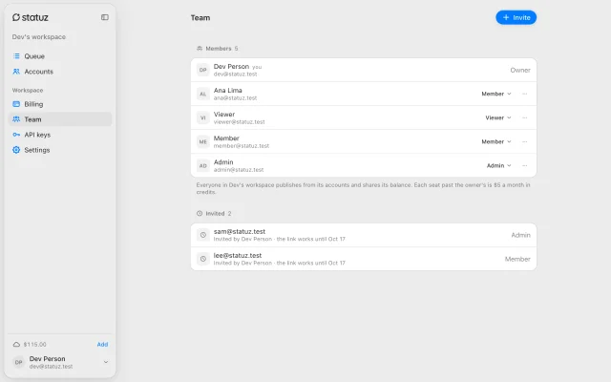Viewport: 611px width, 382px height.
Task: Click the $115.00 balance amount
Action: pos(34,344)
